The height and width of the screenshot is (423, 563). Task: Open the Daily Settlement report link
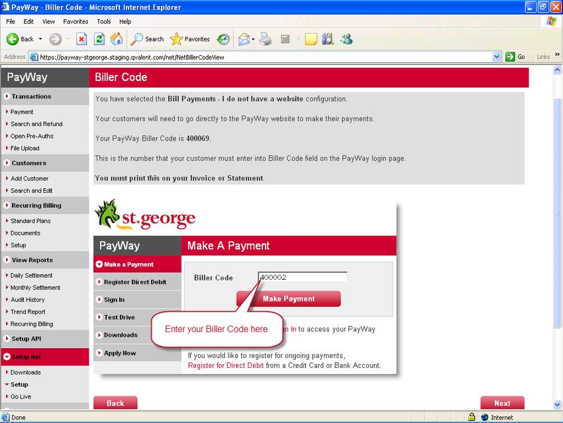coord(31,275)
